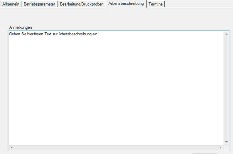Viewport: 233px width, 154px height.
Task: Switch to the Betriebsparameter tab
Action: point(39,4)
